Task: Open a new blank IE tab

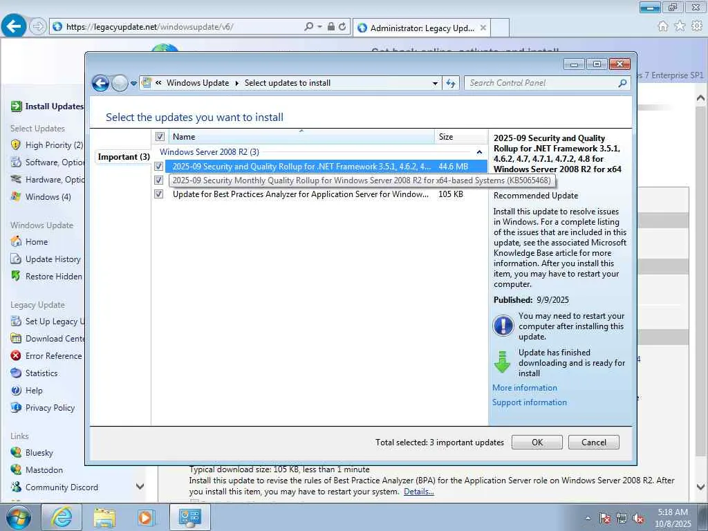Action: pos(500,28)
